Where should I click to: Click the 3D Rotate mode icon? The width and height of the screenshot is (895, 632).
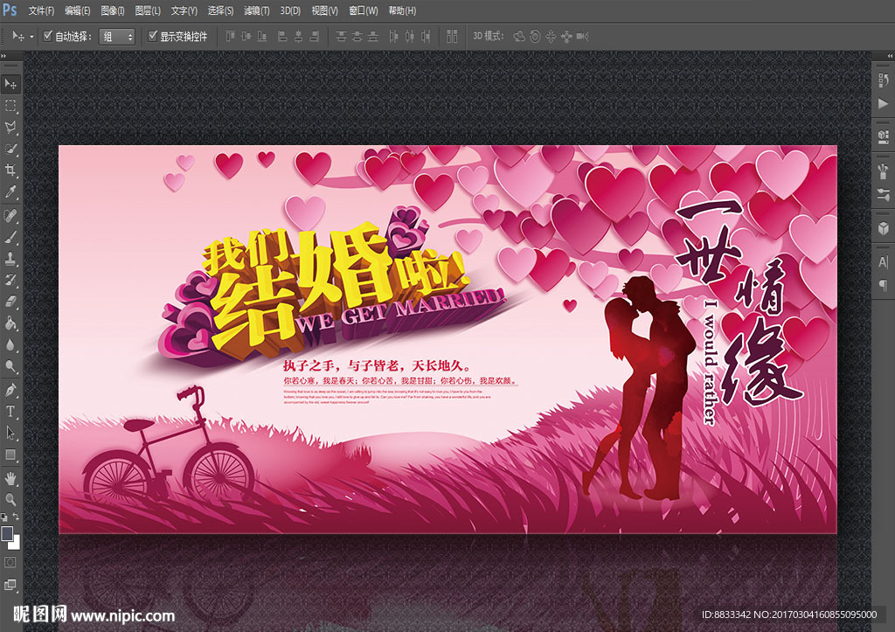click(519, 37)
